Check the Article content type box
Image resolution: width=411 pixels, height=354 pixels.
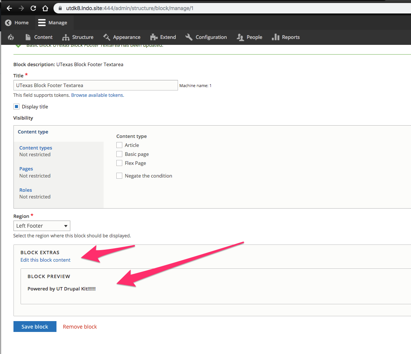pyautogui.click(x=119, y=145)
